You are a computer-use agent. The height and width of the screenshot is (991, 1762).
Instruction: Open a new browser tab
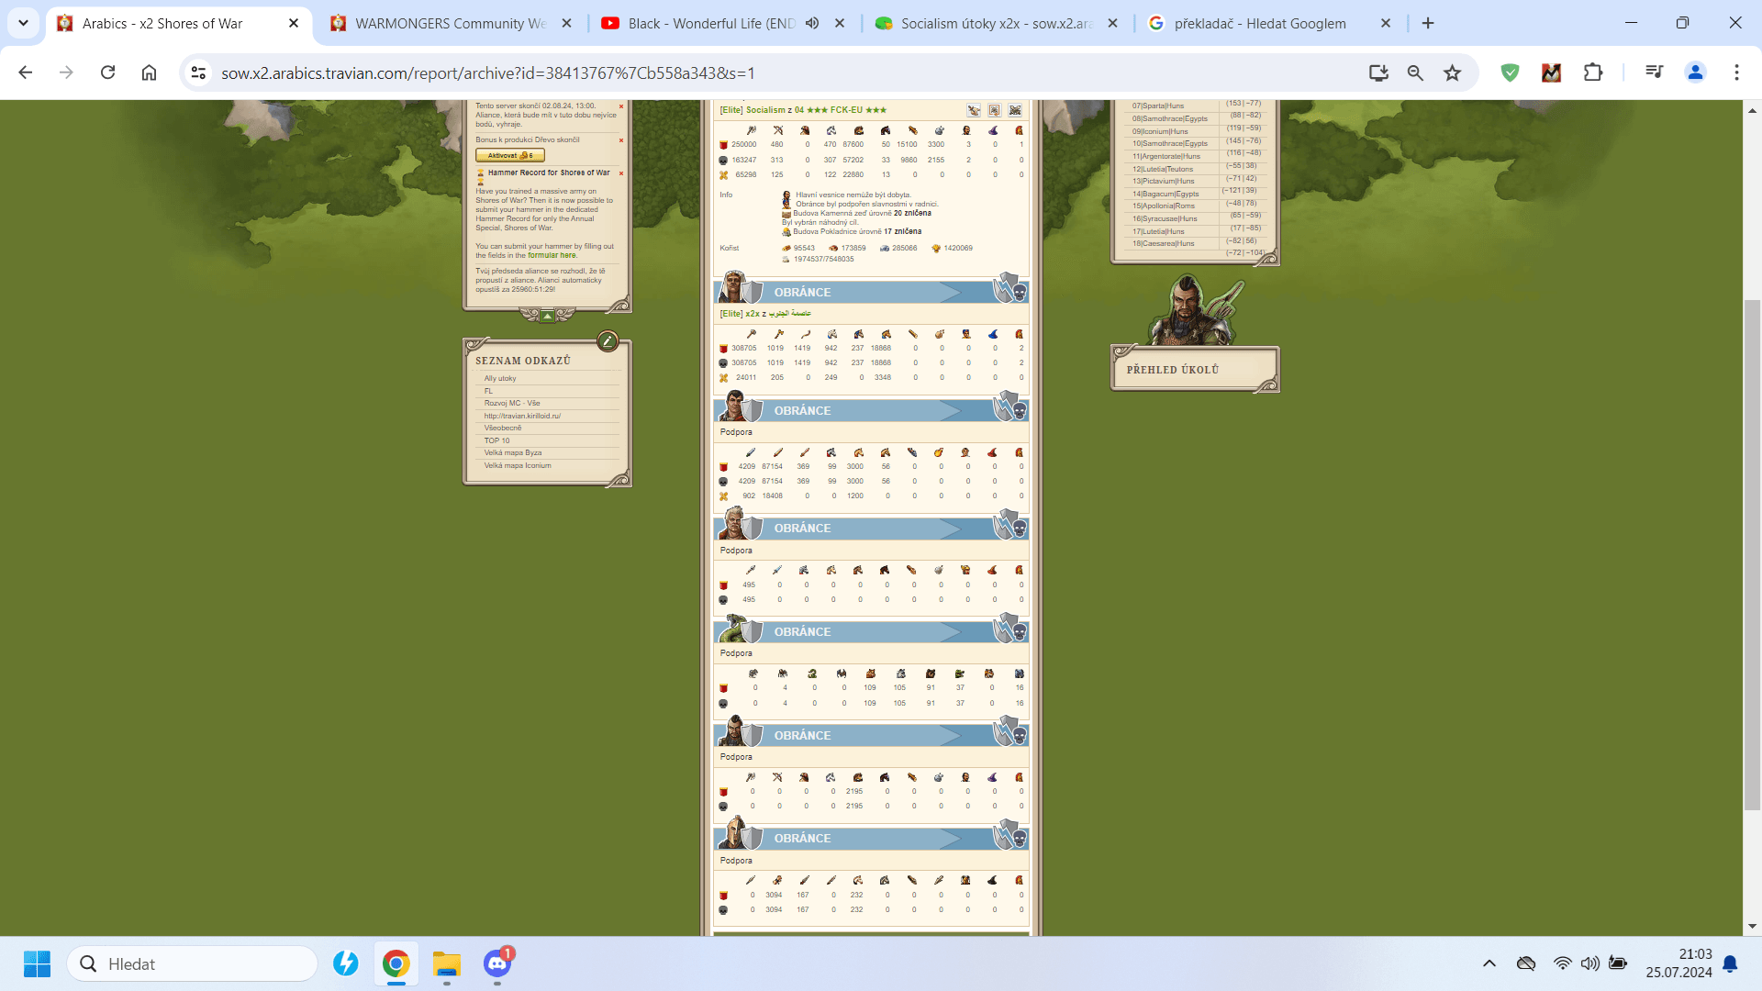click(1428, 23)
